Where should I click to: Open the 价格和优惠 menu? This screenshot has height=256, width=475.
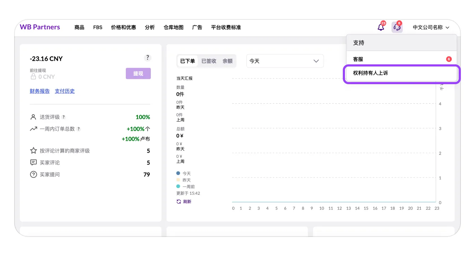pos(123,27)
